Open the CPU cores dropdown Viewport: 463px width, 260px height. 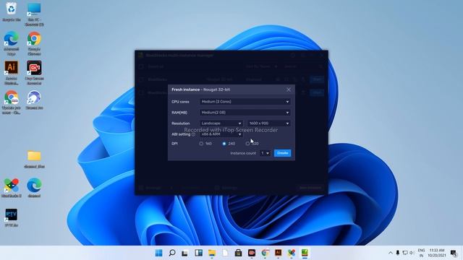245,102
